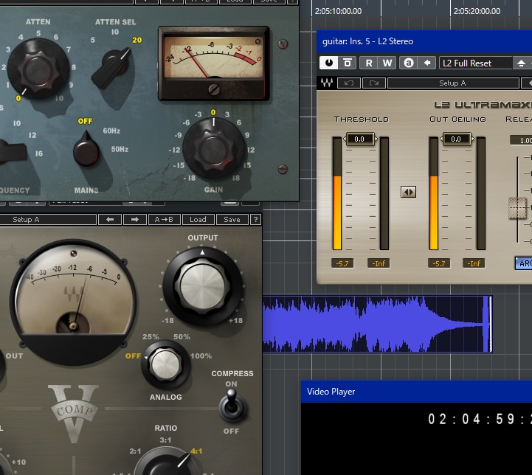532x475 pixels.
Task: Open the L2 'Setup A' preset menu
Action: point(453,83)
